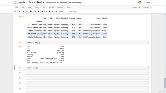Click AUT country cell in Herschmann row
The width and height of the screenshot is (166, 93).
[73, 28]
